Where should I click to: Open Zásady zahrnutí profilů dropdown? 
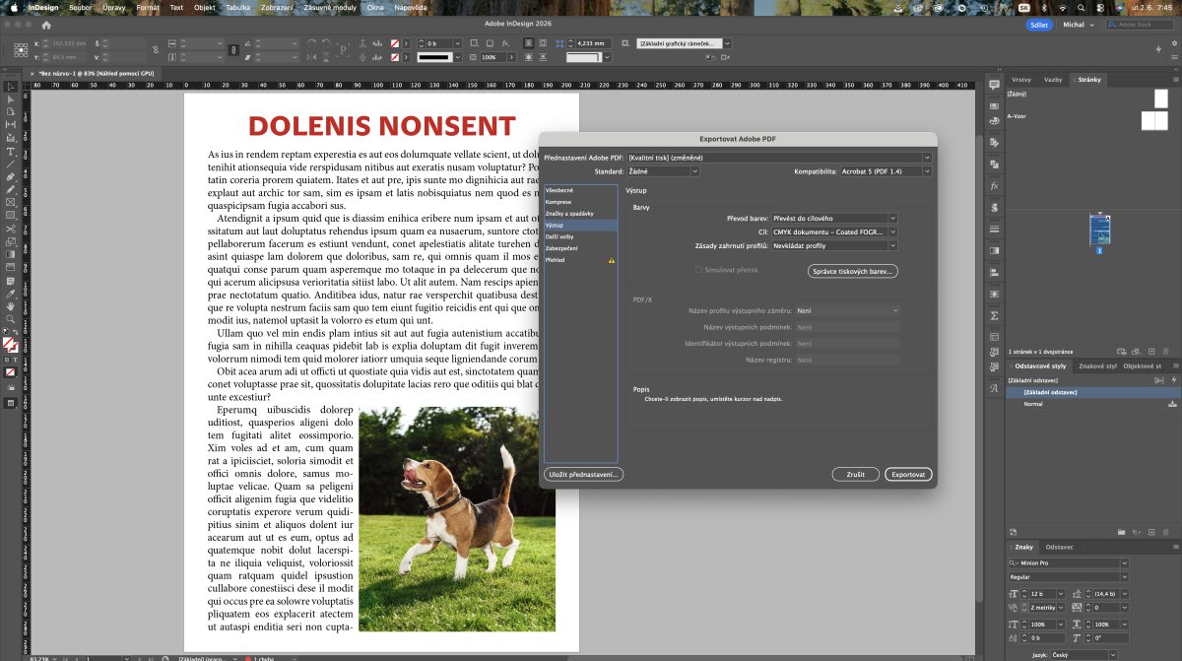click(834, 245)
